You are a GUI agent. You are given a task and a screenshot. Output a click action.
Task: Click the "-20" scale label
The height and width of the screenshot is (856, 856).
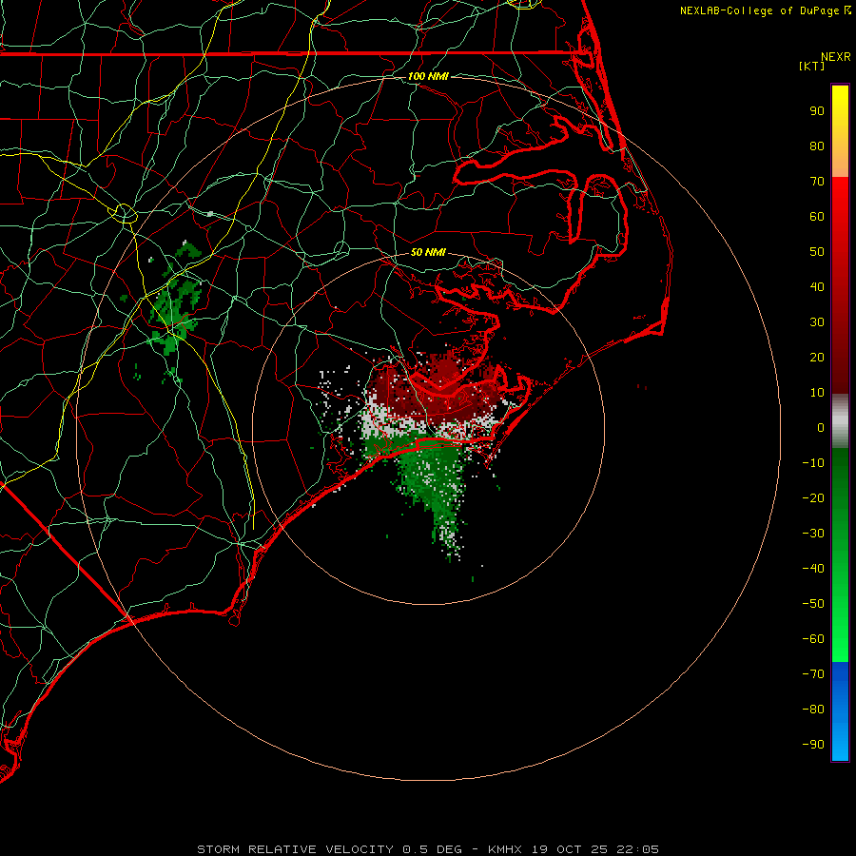point(813,498)
